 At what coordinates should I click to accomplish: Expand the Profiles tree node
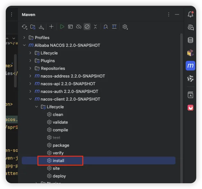(x=24, y=37)
